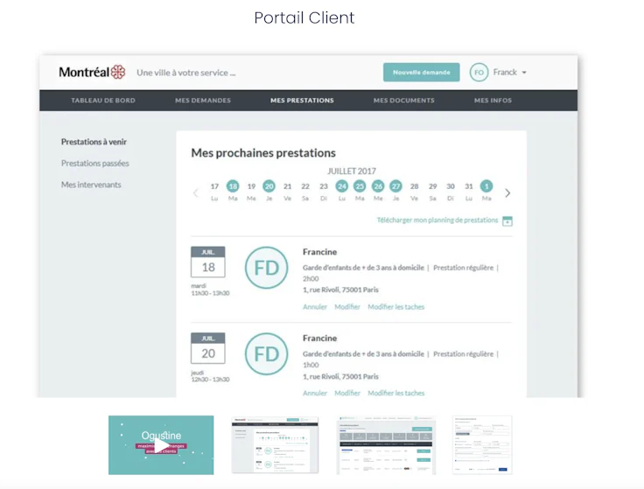644x489 pixels.
Task: Click the Nouvelle demande button
Action: point(422,73)
